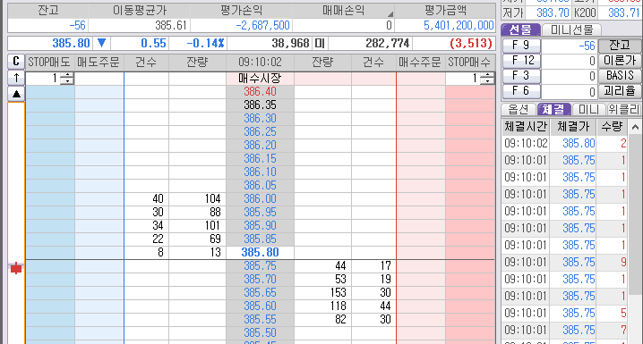Click the 매수주문 column header
The image size is (643, 344).
click(x=420, y=62)
